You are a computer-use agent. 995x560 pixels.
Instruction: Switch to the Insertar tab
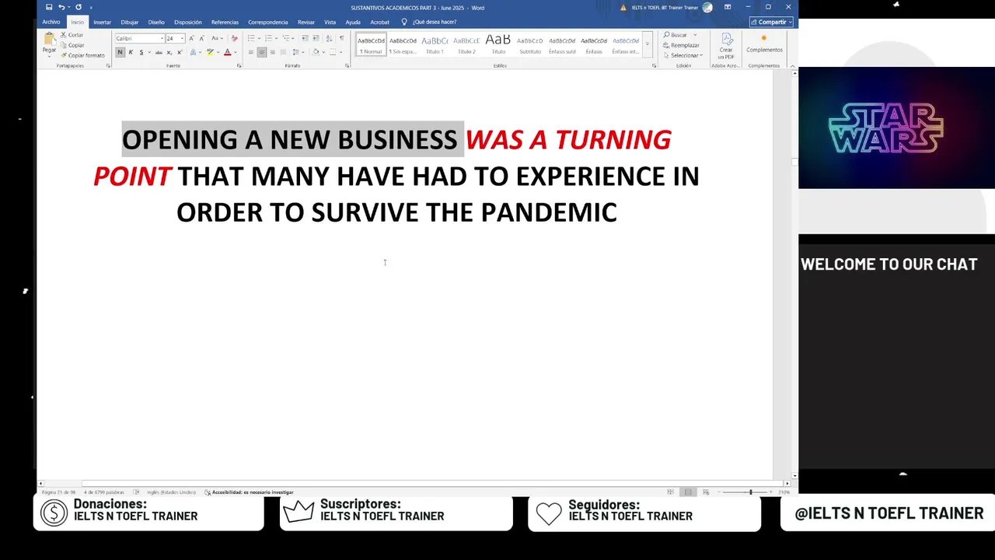pyautogui.click(x=102, y=22)
